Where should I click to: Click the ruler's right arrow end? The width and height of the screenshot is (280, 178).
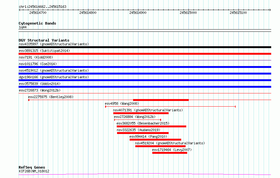coord(270,10)
